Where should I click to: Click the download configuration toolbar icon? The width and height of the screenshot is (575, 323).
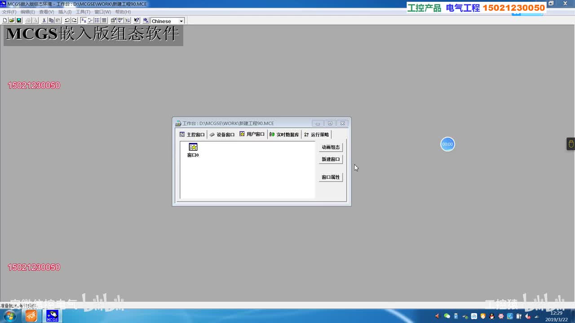click(128, 21)
